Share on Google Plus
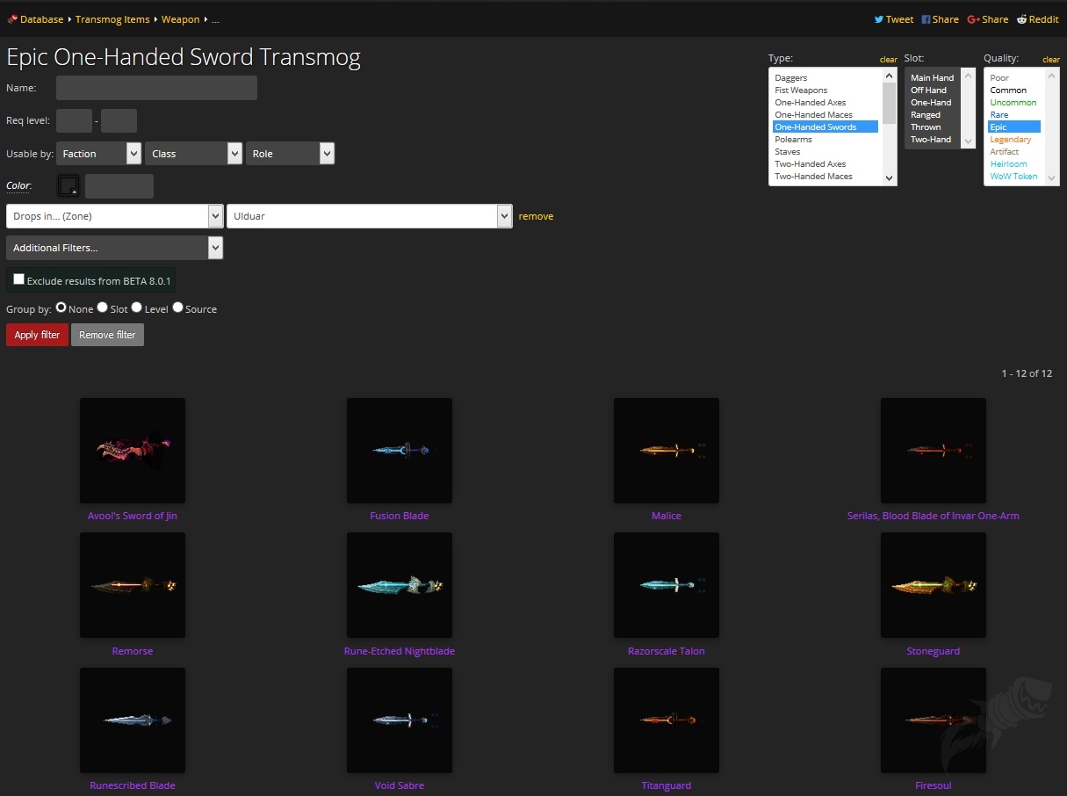Screen dimensions: 1067x796 (x=988, y=19)
